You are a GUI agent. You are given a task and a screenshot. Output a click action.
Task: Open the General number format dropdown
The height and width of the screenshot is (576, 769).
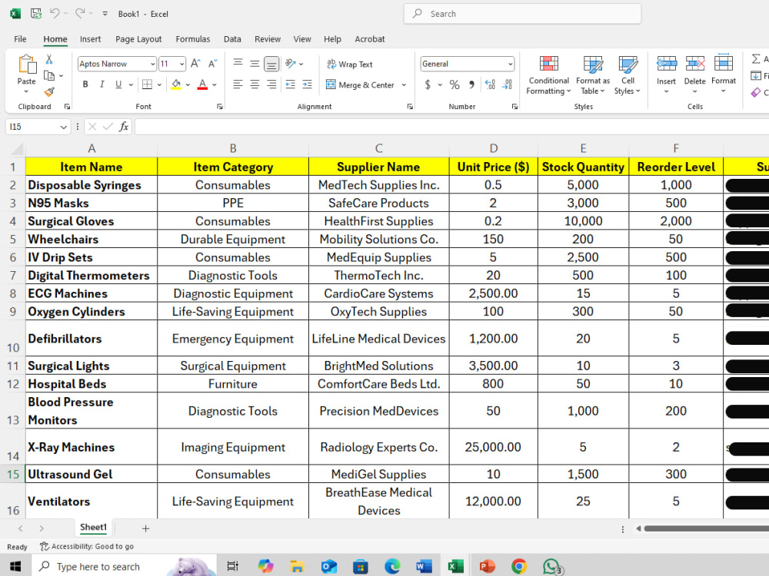510,64
